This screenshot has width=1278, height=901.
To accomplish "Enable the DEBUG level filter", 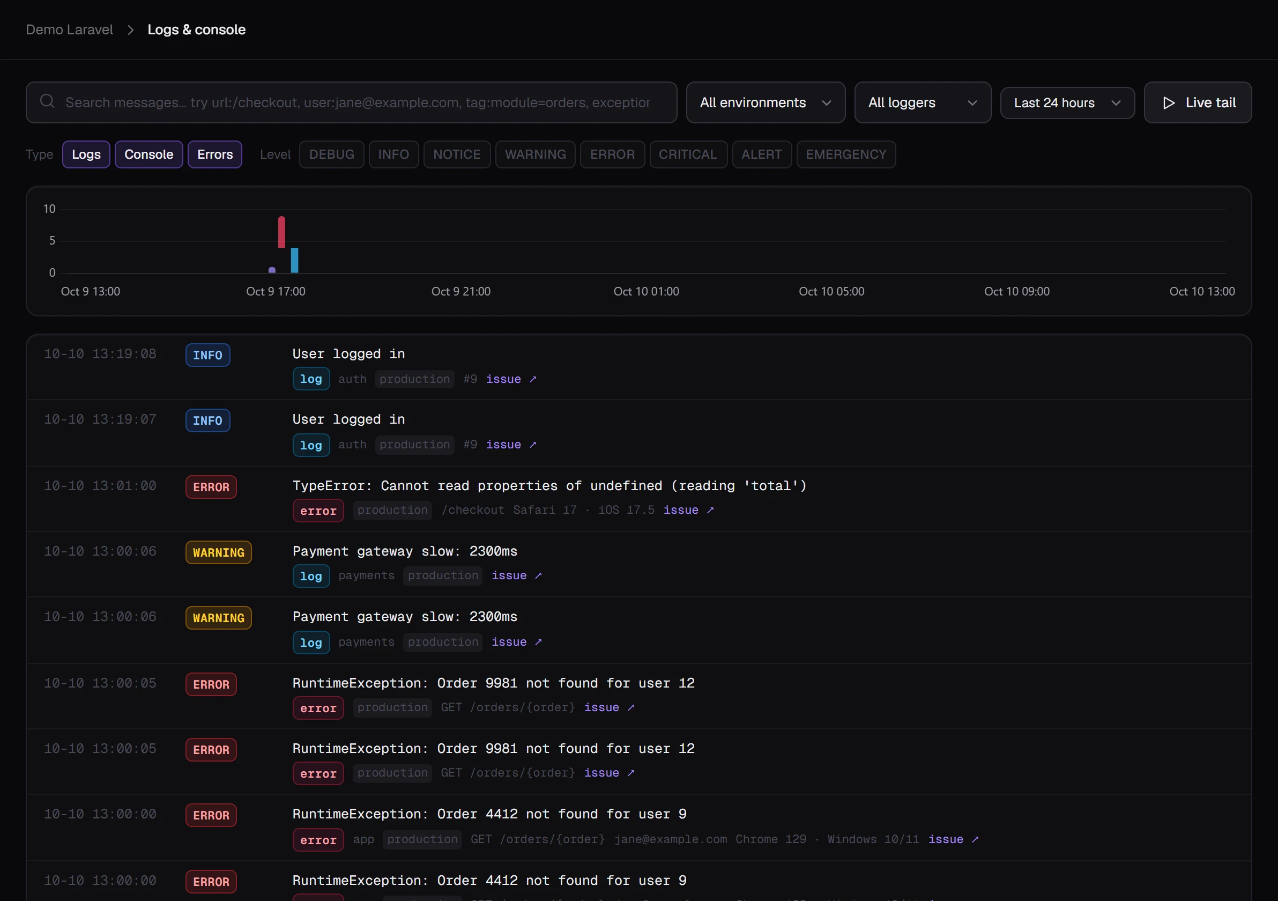I will pyautogui.click(x=332, y=154).
